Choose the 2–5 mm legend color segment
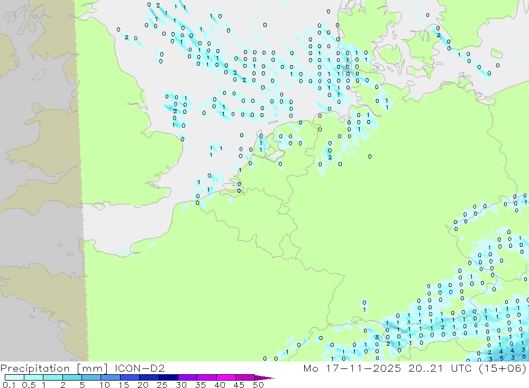Viewport: 529px width, 388px height. click(x=72, y=377)
